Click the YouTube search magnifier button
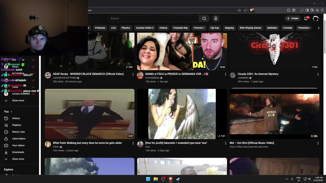 click(204, 18)
